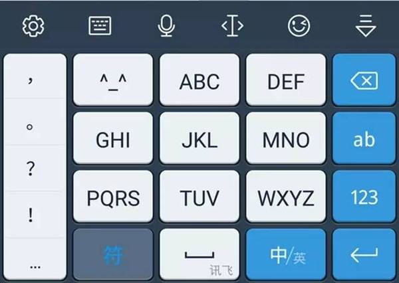Tap the microphone voice input icon
Viewport: 399px width, 283px height.
[166, 26]
